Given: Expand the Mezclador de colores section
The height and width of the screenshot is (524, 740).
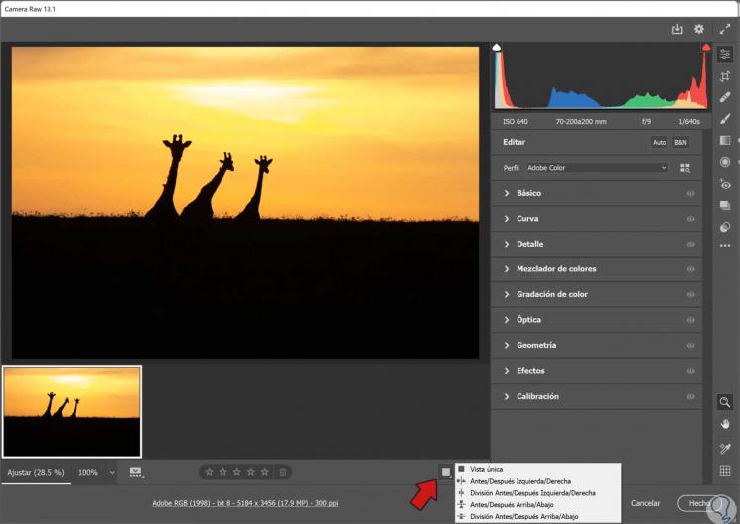Looking at the screenshot, I should pos(556,269).
